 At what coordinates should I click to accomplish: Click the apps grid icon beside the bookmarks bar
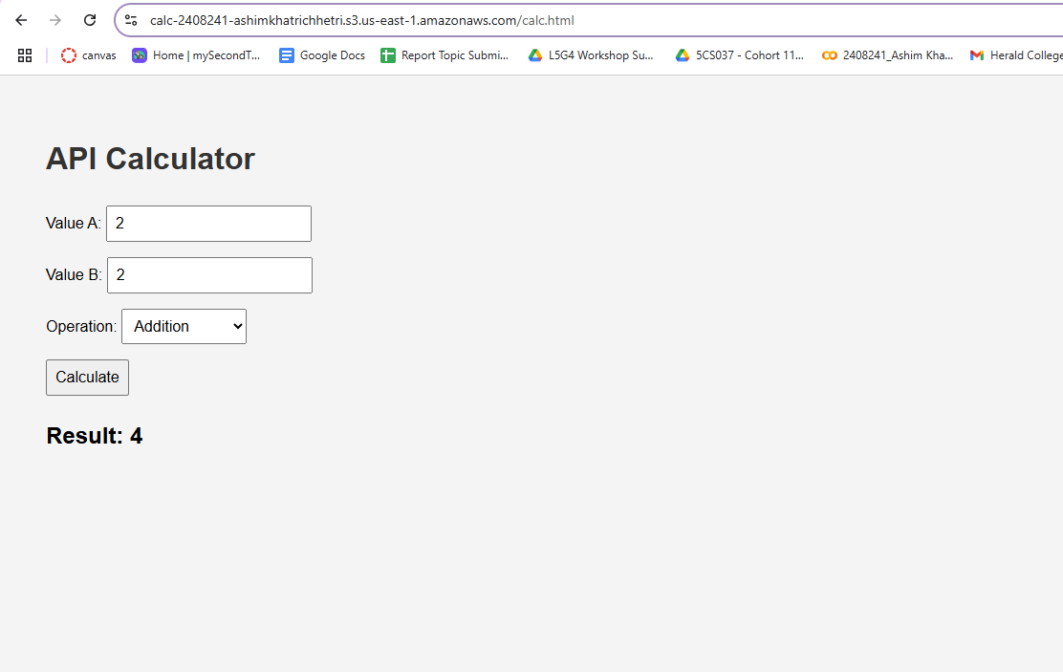click(25, 55)
